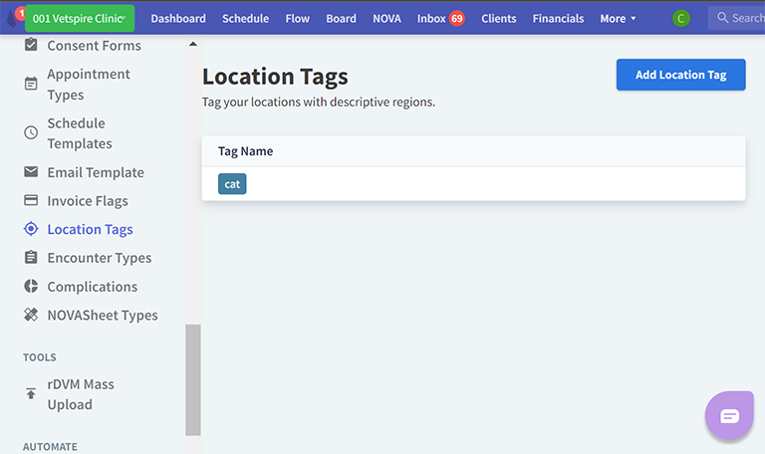The height and width of the screenshot is (454, 765).
Task: Click the green user avatar icon
Action: click(681, 18)
